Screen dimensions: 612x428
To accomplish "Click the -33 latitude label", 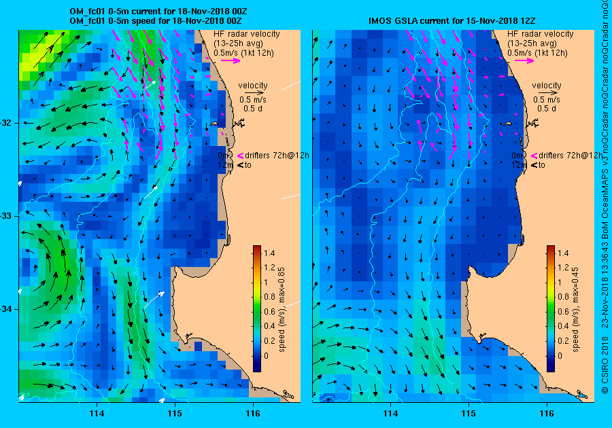I will pyautogui.click(x=6, y=216).
